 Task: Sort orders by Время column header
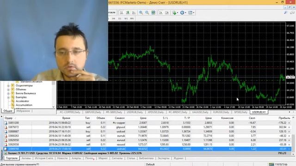point(66,118)
